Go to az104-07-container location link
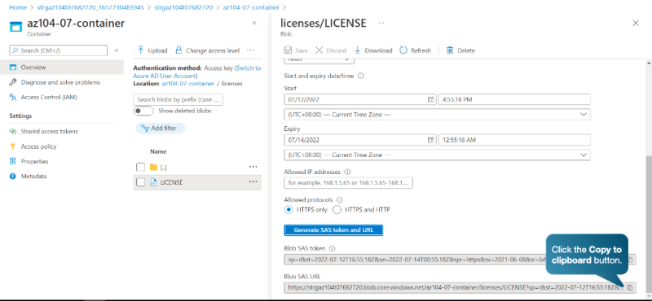 (188, 84)
